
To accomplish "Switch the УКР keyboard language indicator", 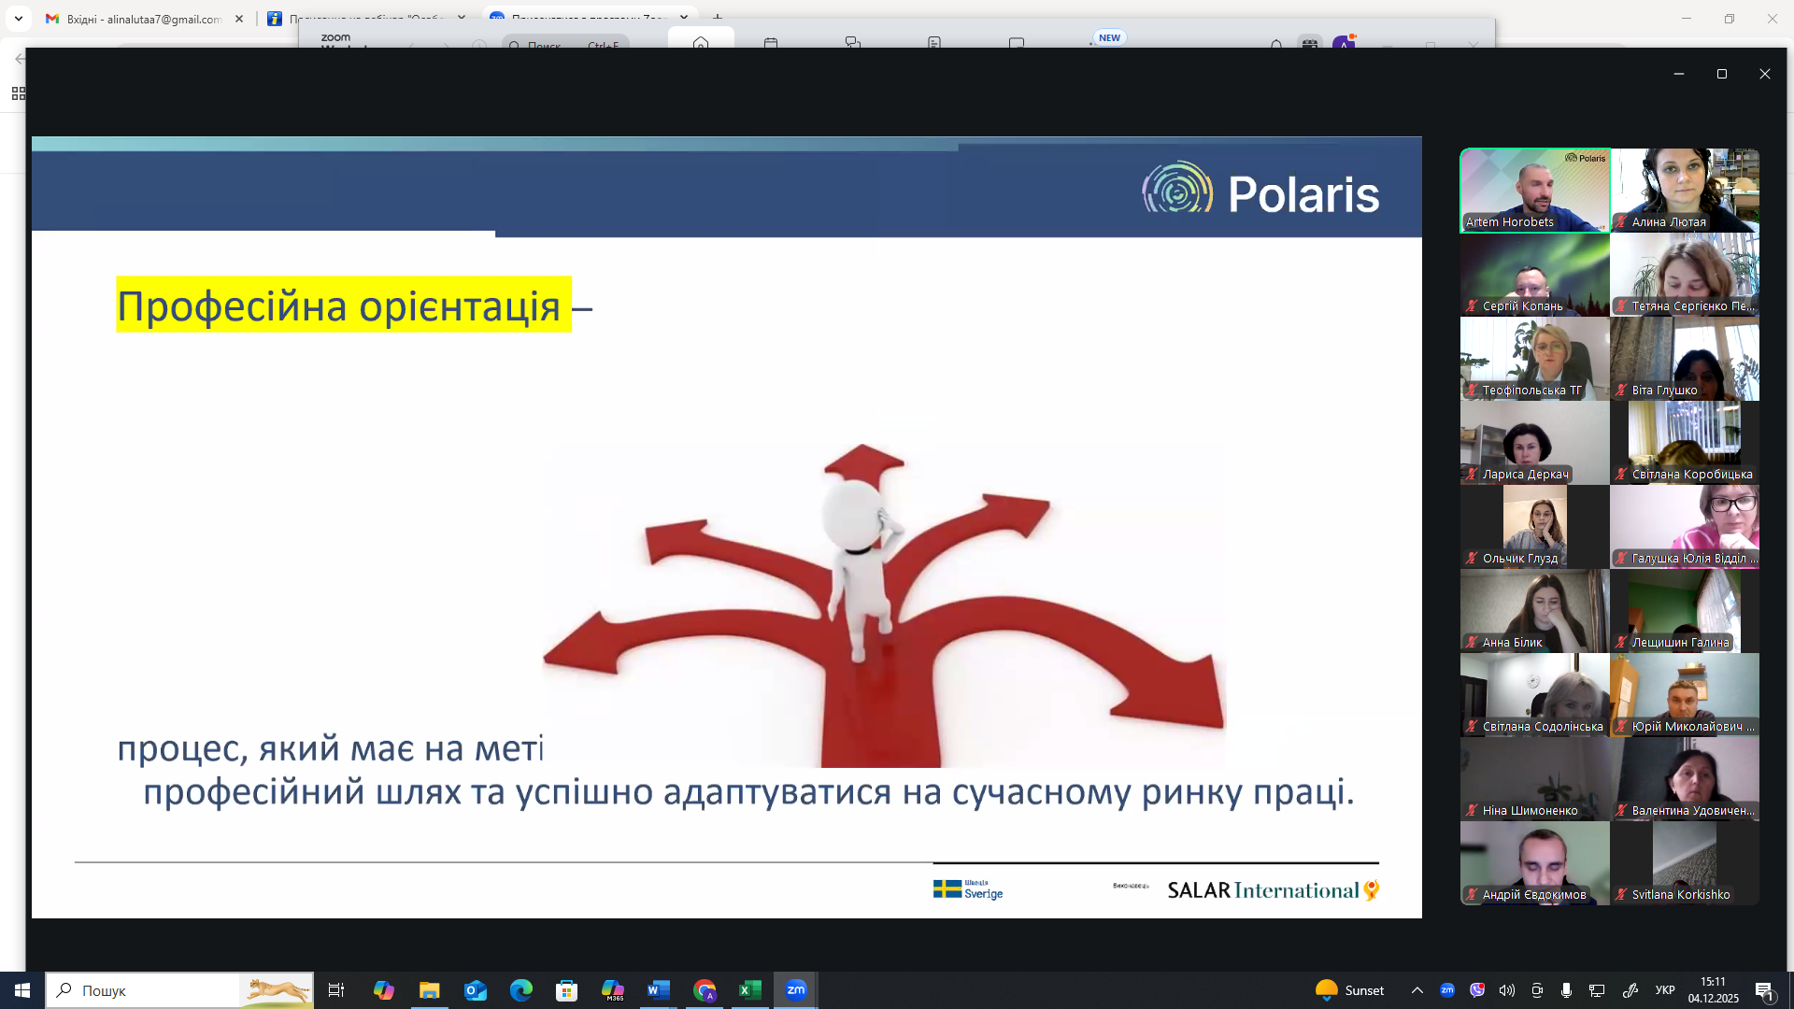I will 1664,990.
